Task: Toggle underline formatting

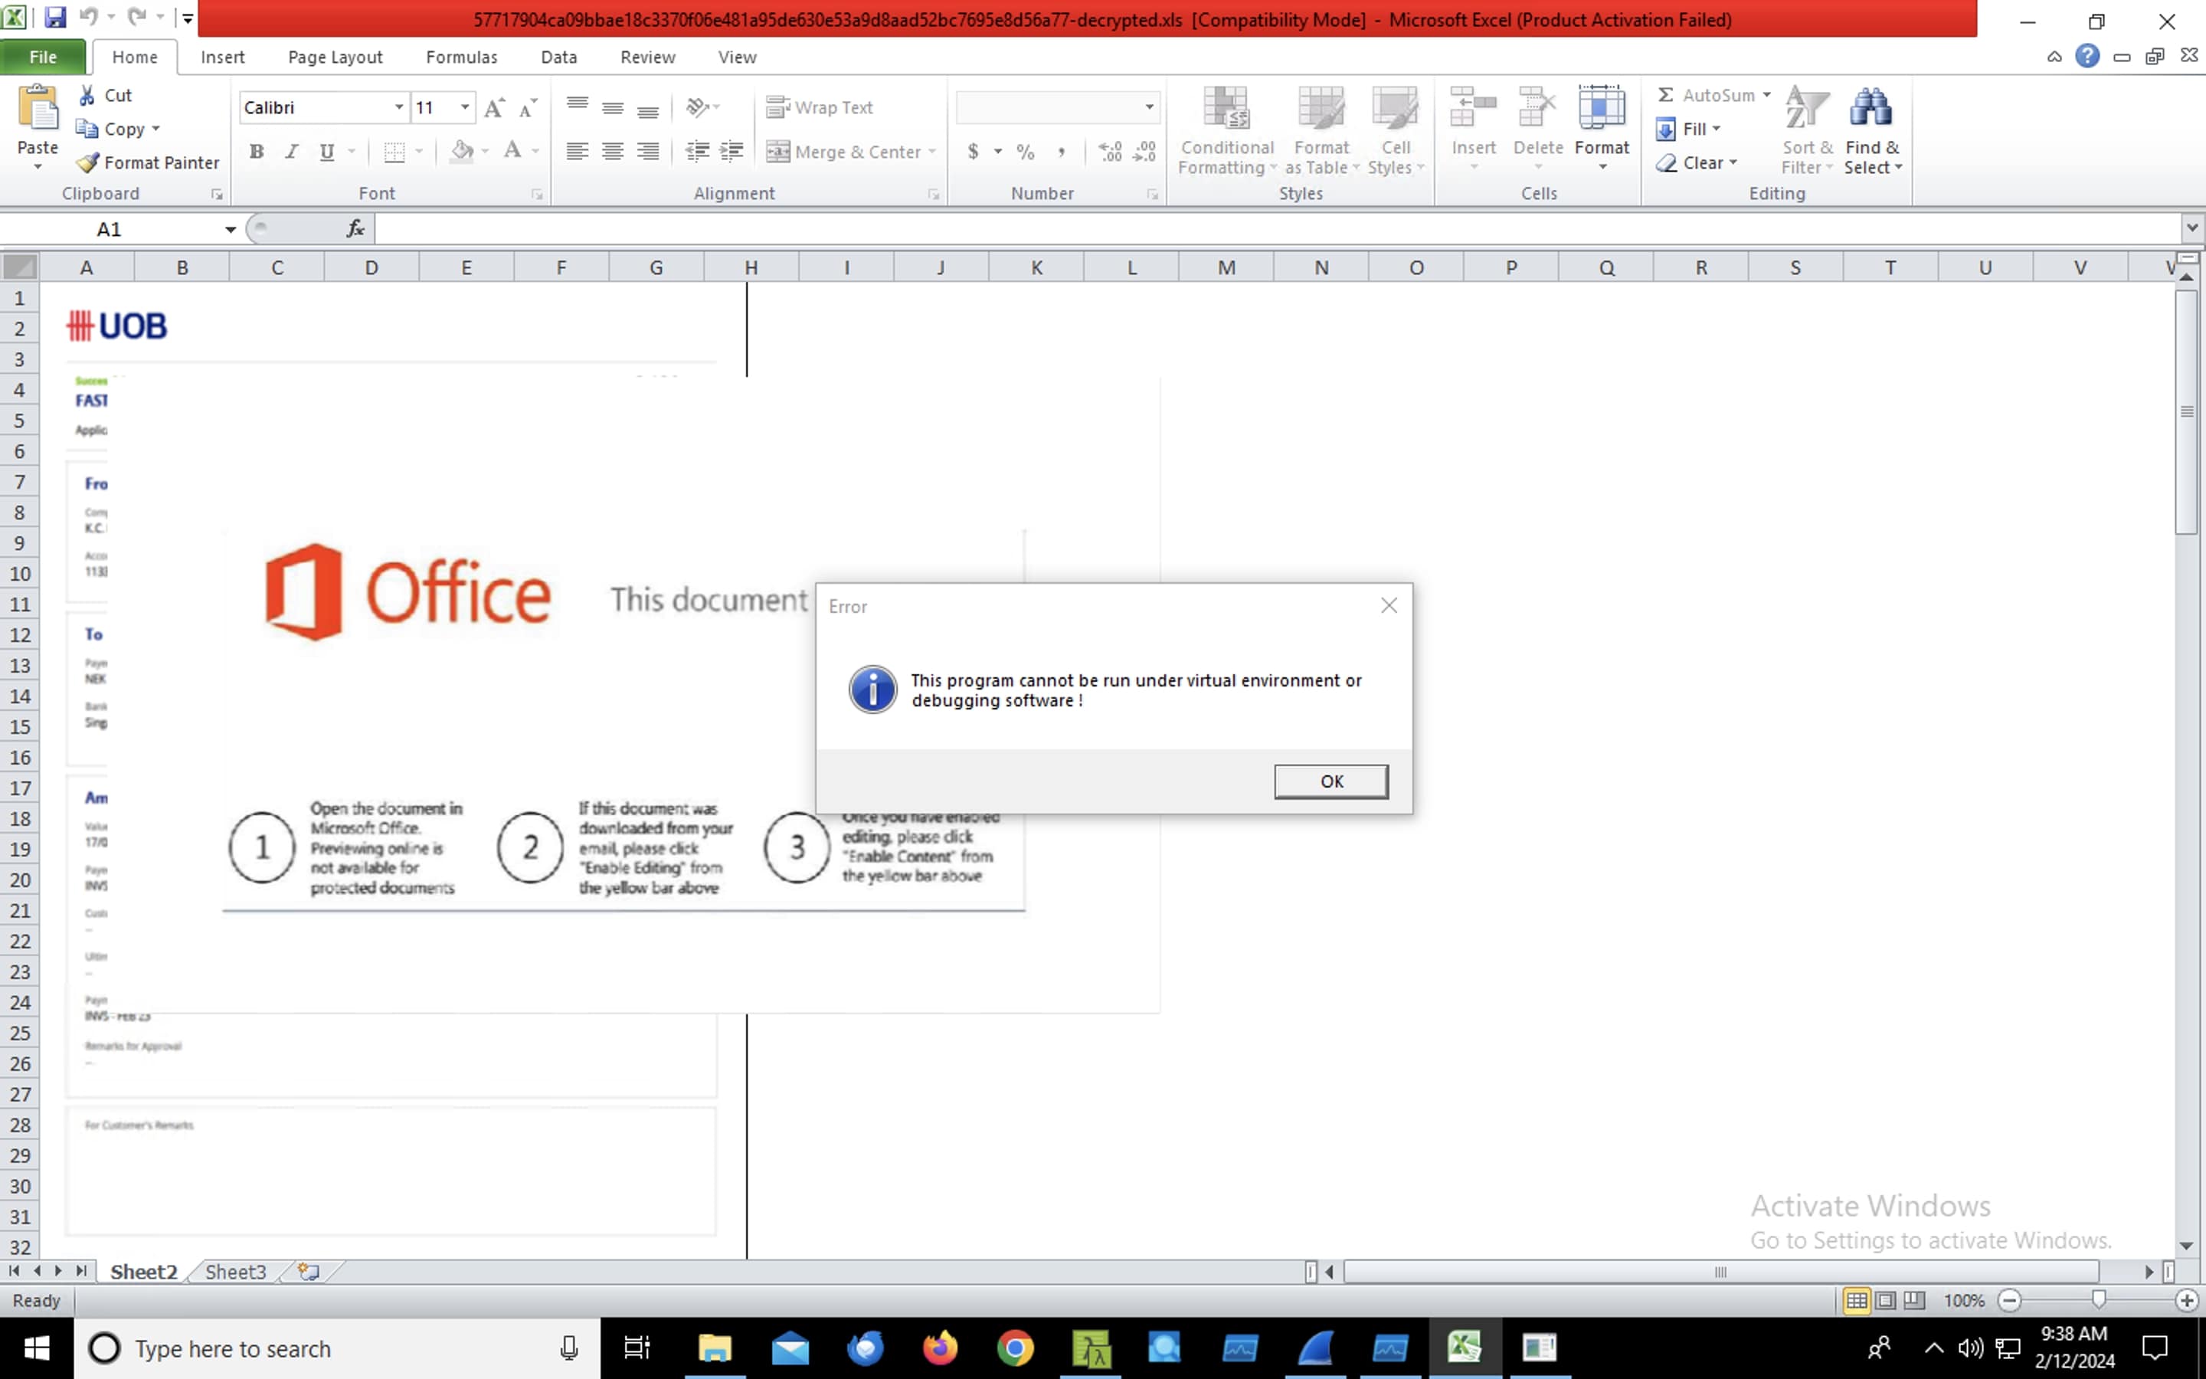Action: pos(326,152)
